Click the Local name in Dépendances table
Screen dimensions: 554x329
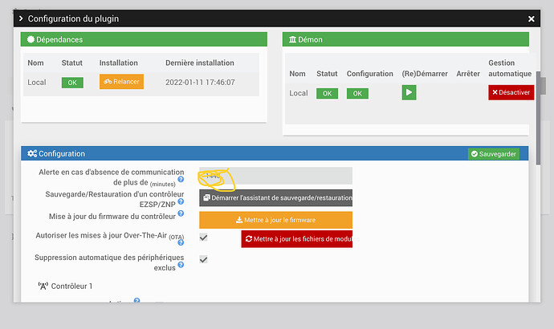[x=37, y=82]
